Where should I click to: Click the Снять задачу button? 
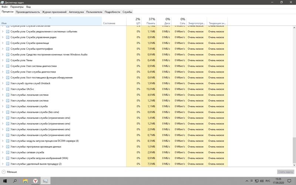click(285, 172)
